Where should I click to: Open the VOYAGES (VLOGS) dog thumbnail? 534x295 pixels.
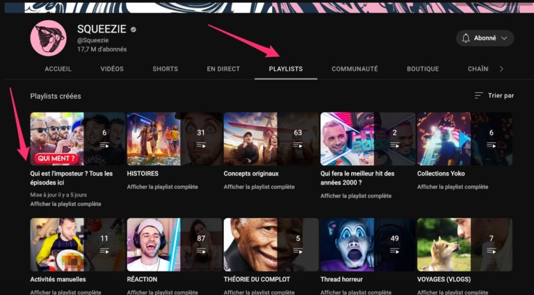point(464,245)
